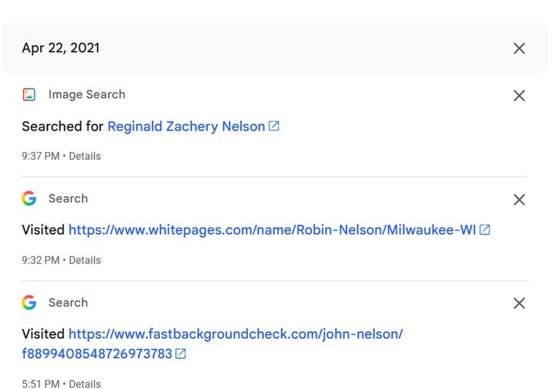Click the Google icon above the whitepages visit
This screenshot has width=556, height=389.
point(29,198)
